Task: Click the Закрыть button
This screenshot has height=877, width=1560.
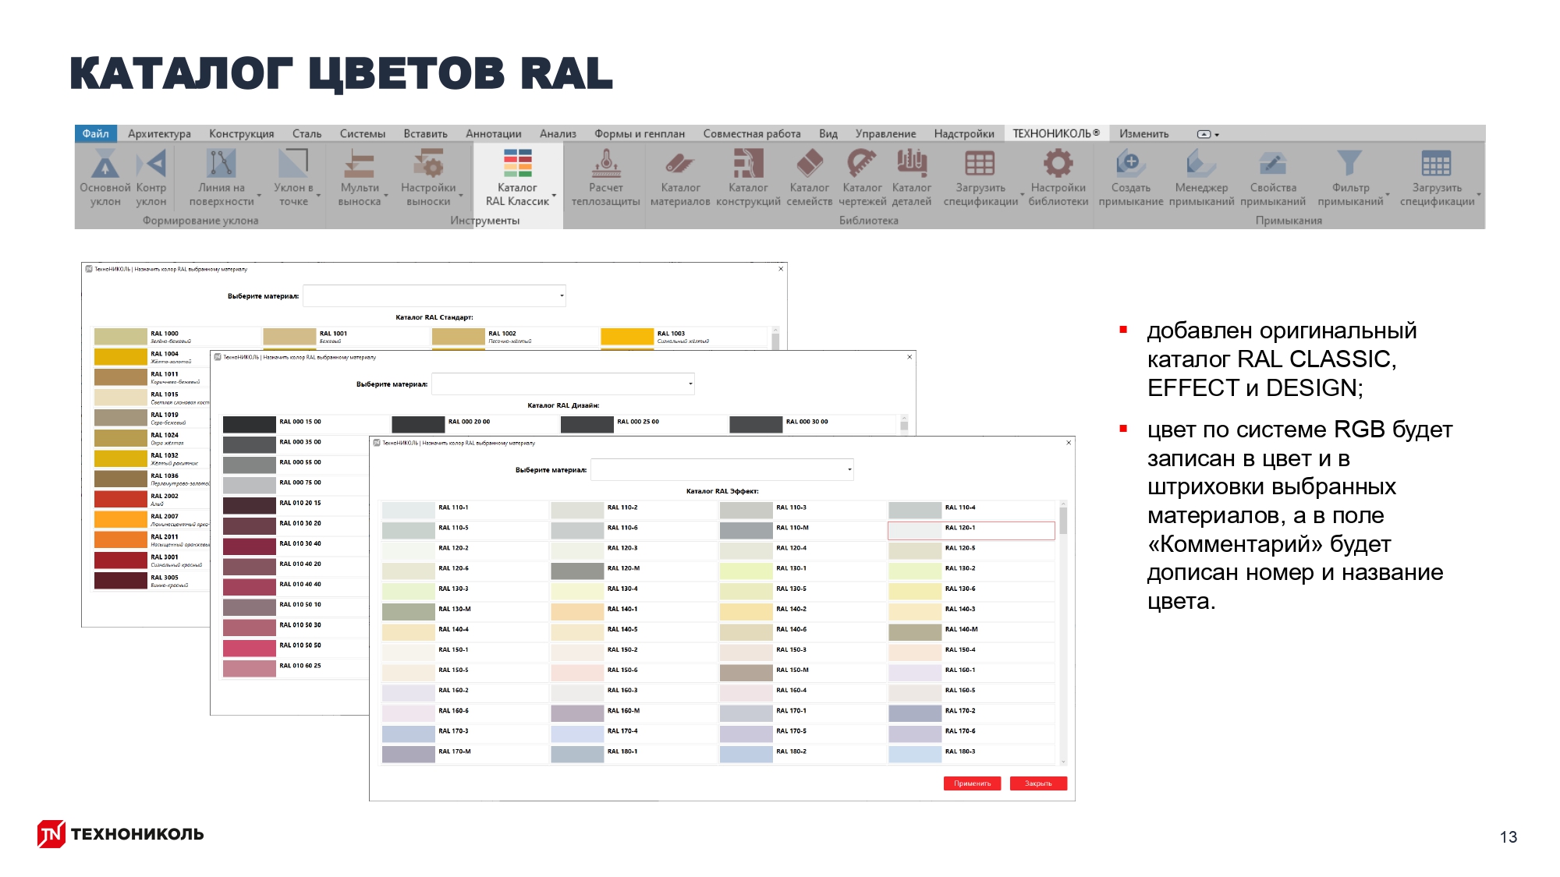Action: 1038,783
